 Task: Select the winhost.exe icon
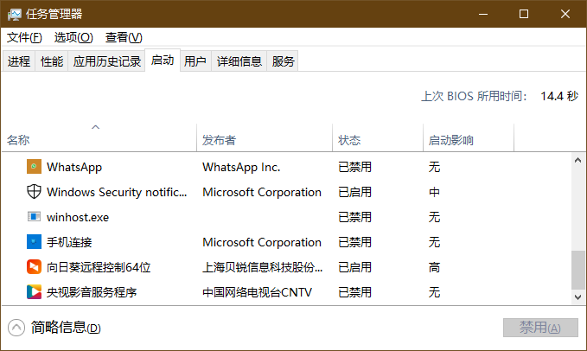tap(34, 217)
